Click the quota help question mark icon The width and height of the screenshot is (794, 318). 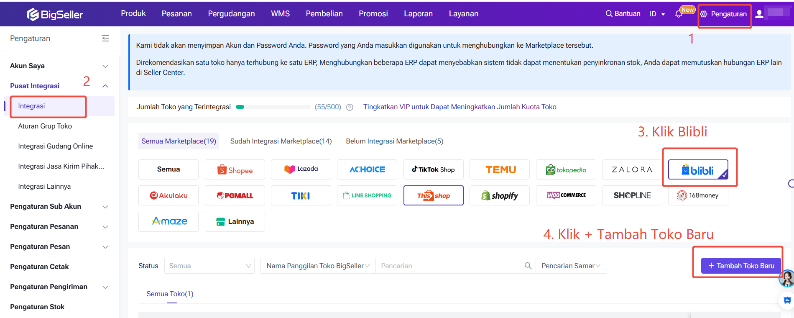pos(350,107)
